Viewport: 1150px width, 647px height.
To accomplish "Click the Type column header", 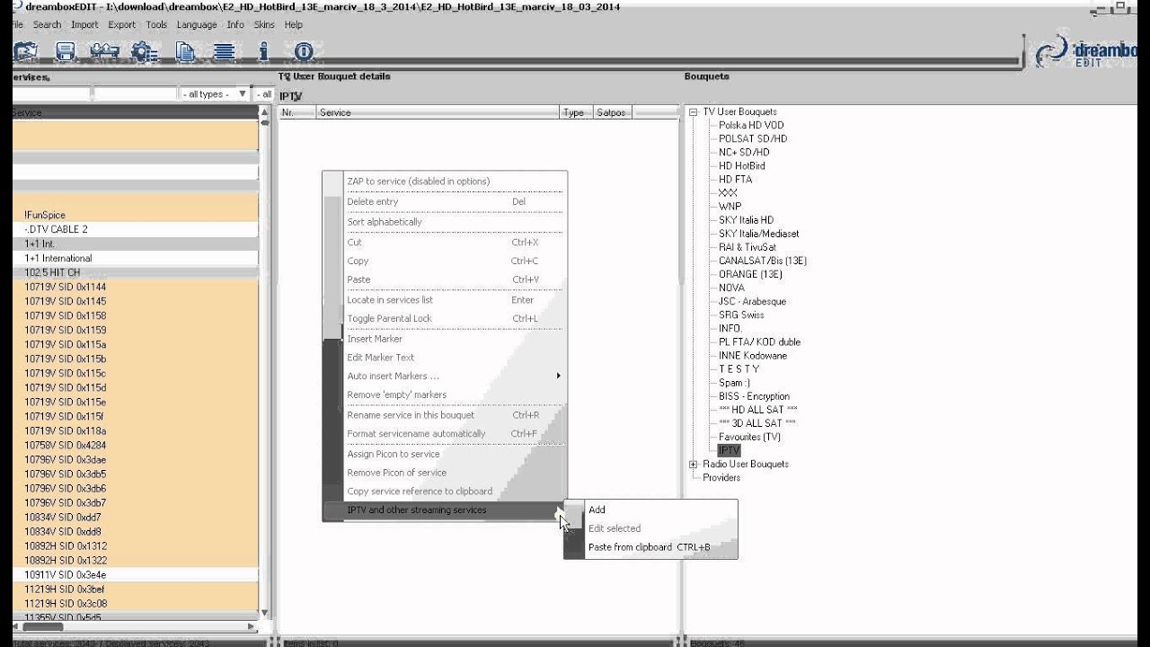I will [575, 112].
